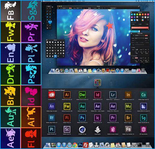The width and height of the screenshot is (155, 149).
Task: Select the butterfly shape in Shapes palette
Action: click(x=55, y=56)
